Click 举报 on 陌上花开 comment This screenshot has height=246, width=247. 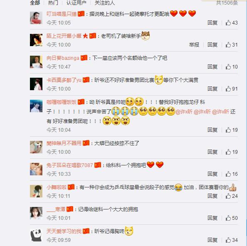coord(194,45)
